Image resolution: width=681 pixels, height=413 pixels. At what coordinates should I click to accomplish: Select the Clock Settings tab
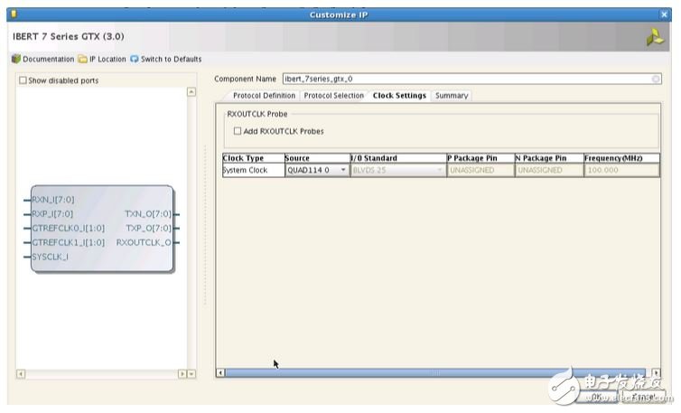(399, 96)
